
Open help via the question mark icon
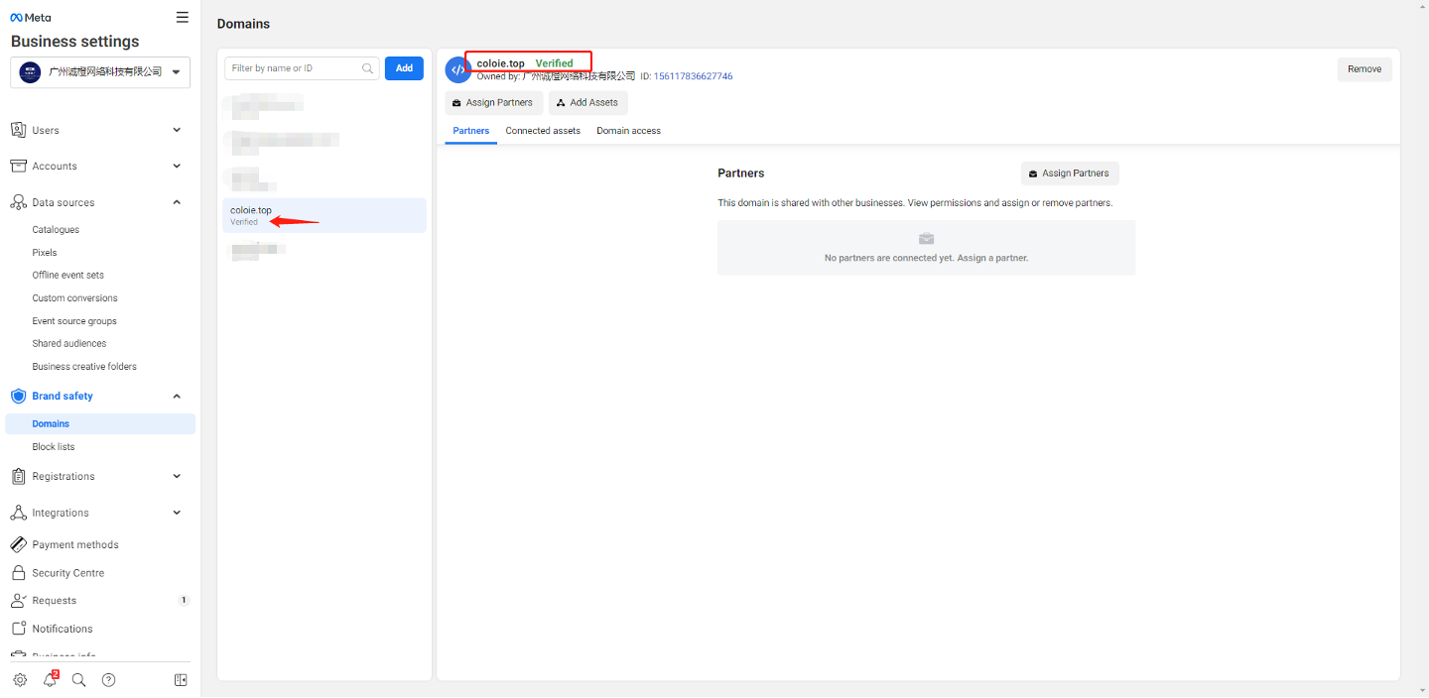click(109, 680)
